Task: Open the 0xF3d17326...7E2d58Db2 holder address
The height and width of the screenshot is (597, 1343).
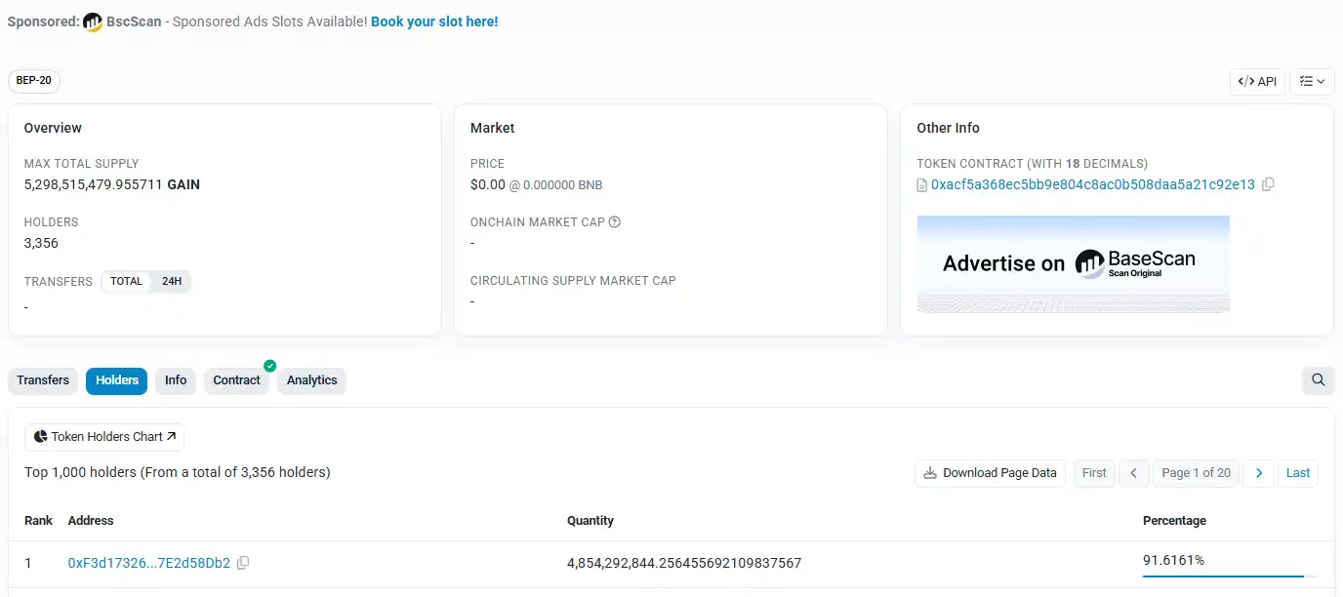Action: coord(148,563)
